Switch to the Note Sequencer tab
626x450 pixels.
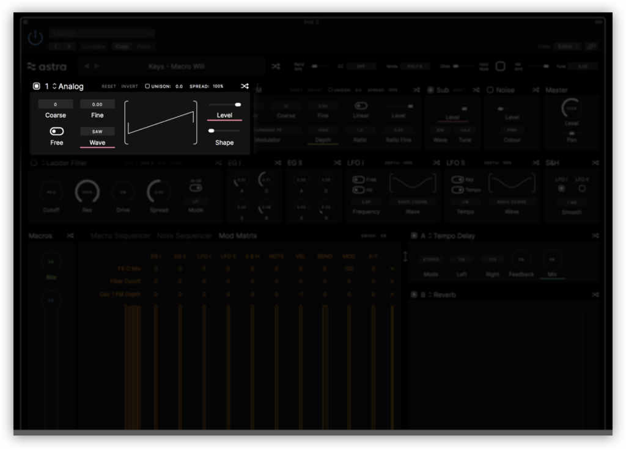(x=184, y=236)
